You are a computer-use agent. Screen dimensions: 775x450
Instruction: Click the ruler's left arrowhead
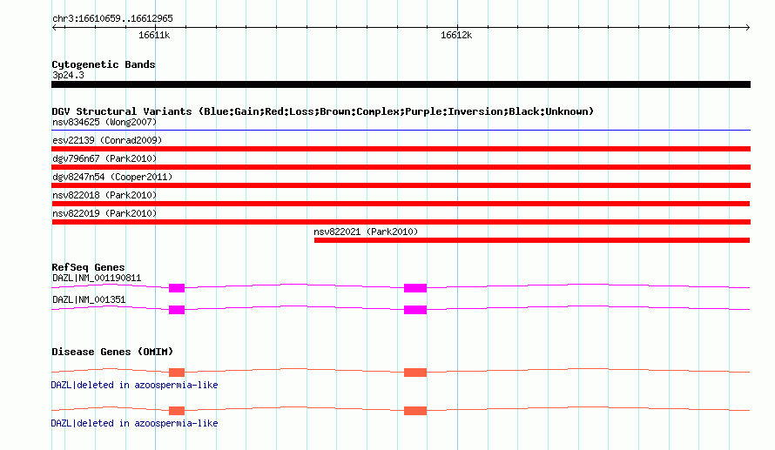click(54, 27)
